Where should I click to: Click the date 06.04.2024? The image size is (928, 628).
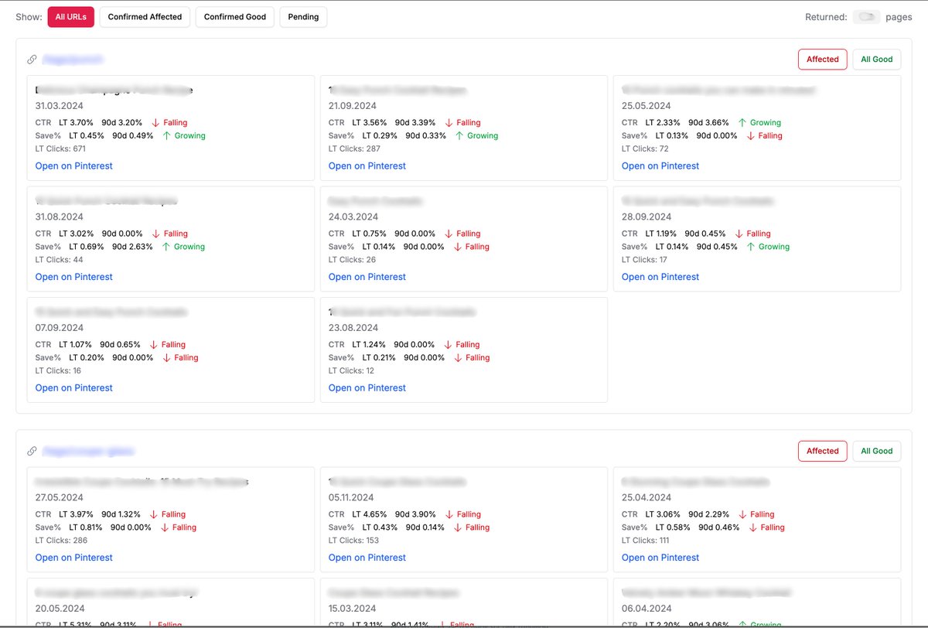coord(646,609)
